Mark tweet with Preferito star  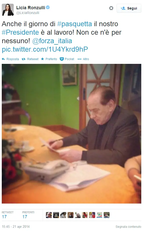pyautogui.click(x=43, y=59)
